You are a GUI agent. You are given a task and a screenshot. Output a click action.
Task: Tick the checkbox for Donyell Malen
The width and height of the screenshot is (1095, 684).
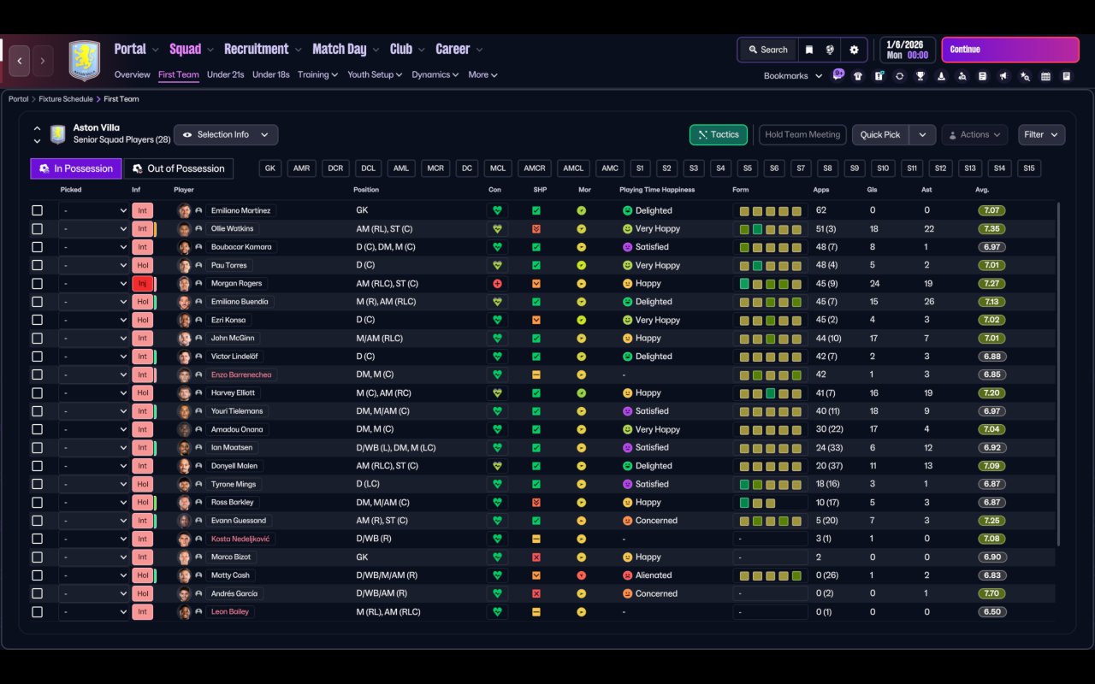pos(37,466)
